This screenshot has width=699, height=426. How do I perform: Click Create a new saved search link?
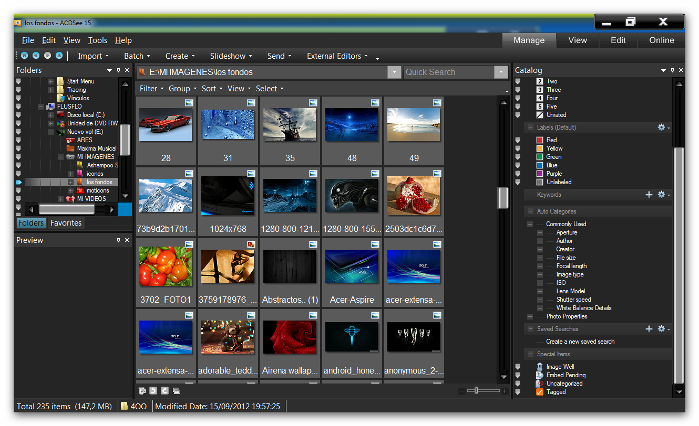coord(580,342)
